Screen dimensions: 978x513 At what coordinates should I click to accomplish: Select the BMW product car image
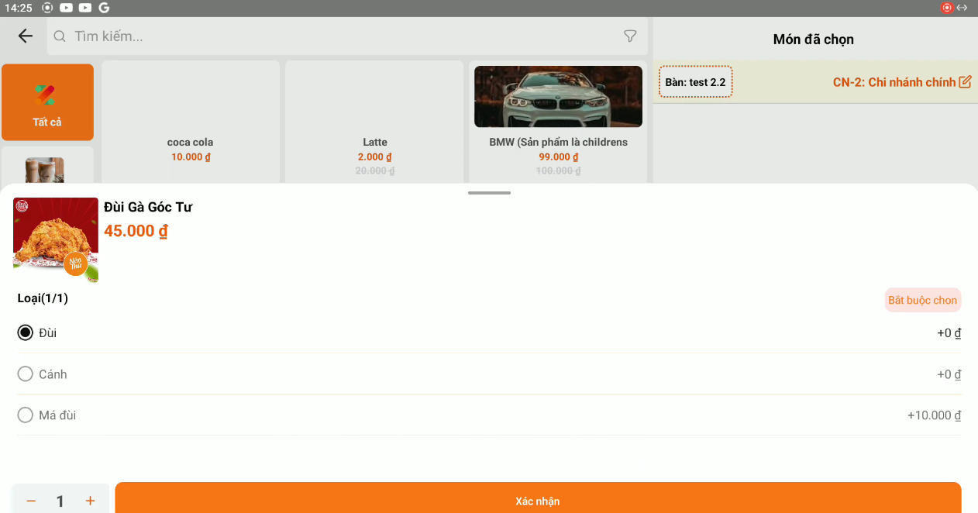pos(558,97)
